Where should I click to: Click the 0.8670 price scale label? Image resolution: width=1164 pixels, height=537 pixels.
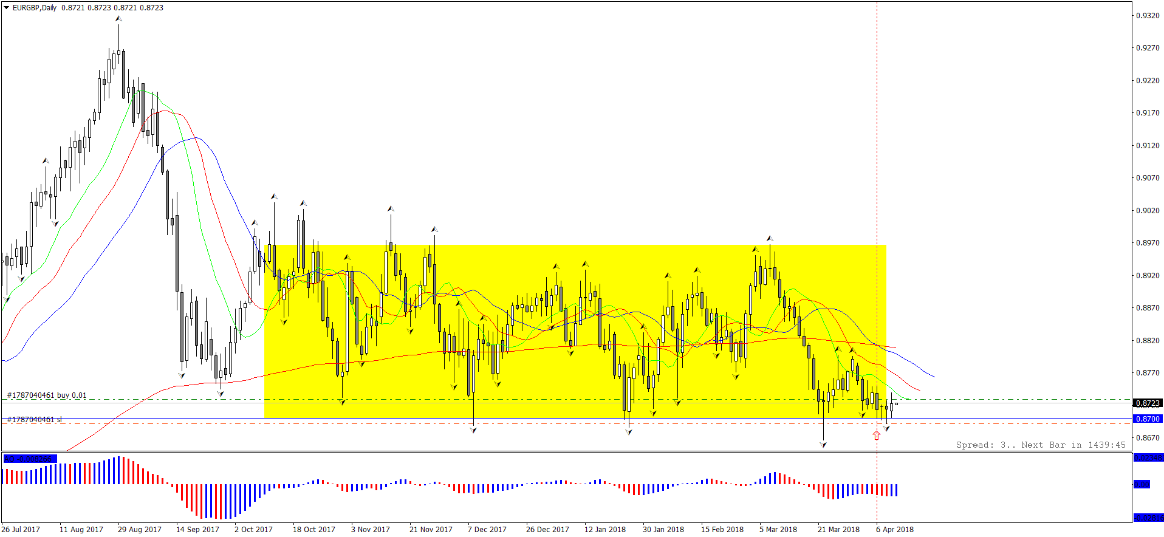tap(1148, 438)
